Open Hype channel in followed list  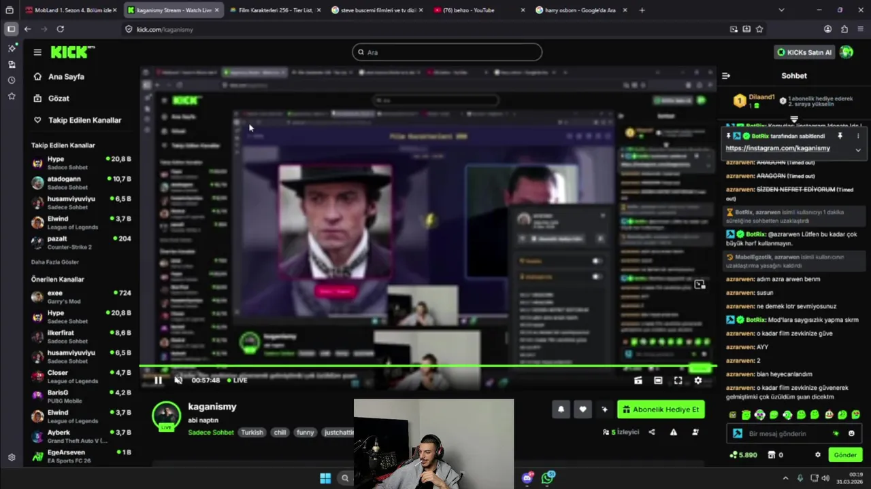point(81,163)
